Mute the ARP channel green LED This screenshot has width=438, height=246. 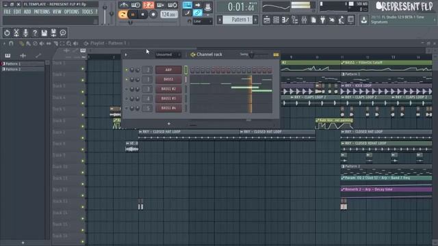tap(126, 70)
